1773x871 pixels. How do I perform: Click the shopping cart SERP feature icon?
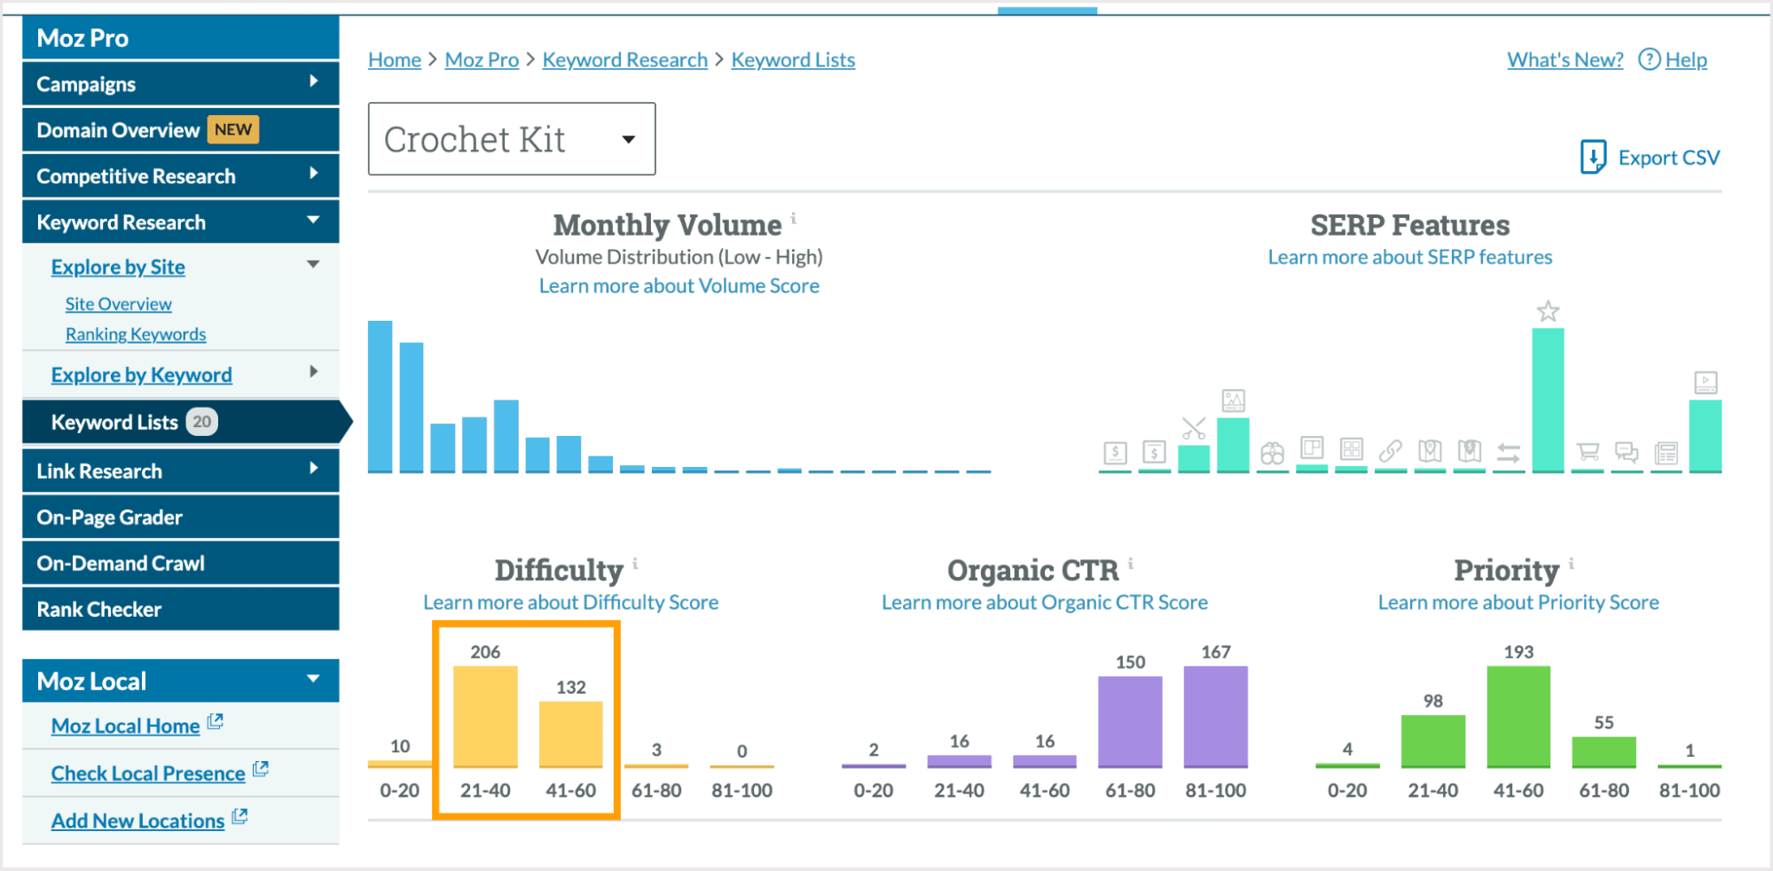click(1588, 453)
